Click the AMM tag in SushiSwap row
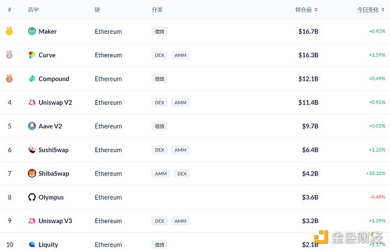This screenshot has width=390, height=251. click(180, 150)
